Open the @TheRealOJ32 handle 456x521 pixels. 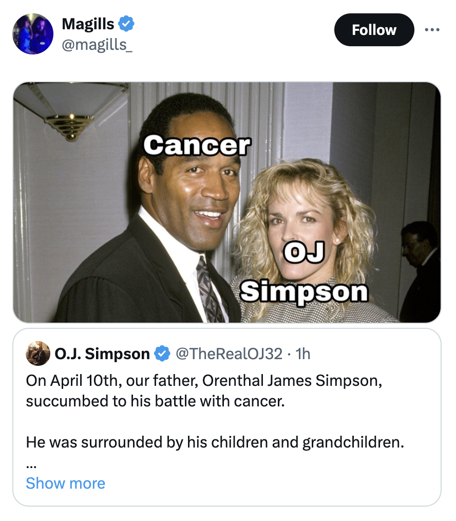point(229,353)
